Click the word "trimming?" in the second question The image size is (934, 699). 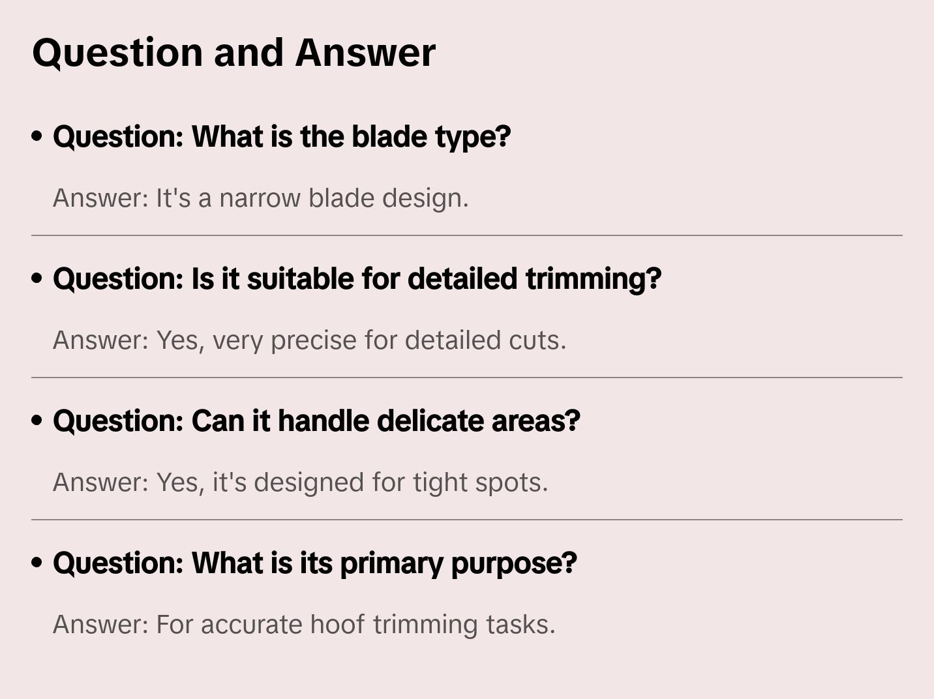click(594, 279)
